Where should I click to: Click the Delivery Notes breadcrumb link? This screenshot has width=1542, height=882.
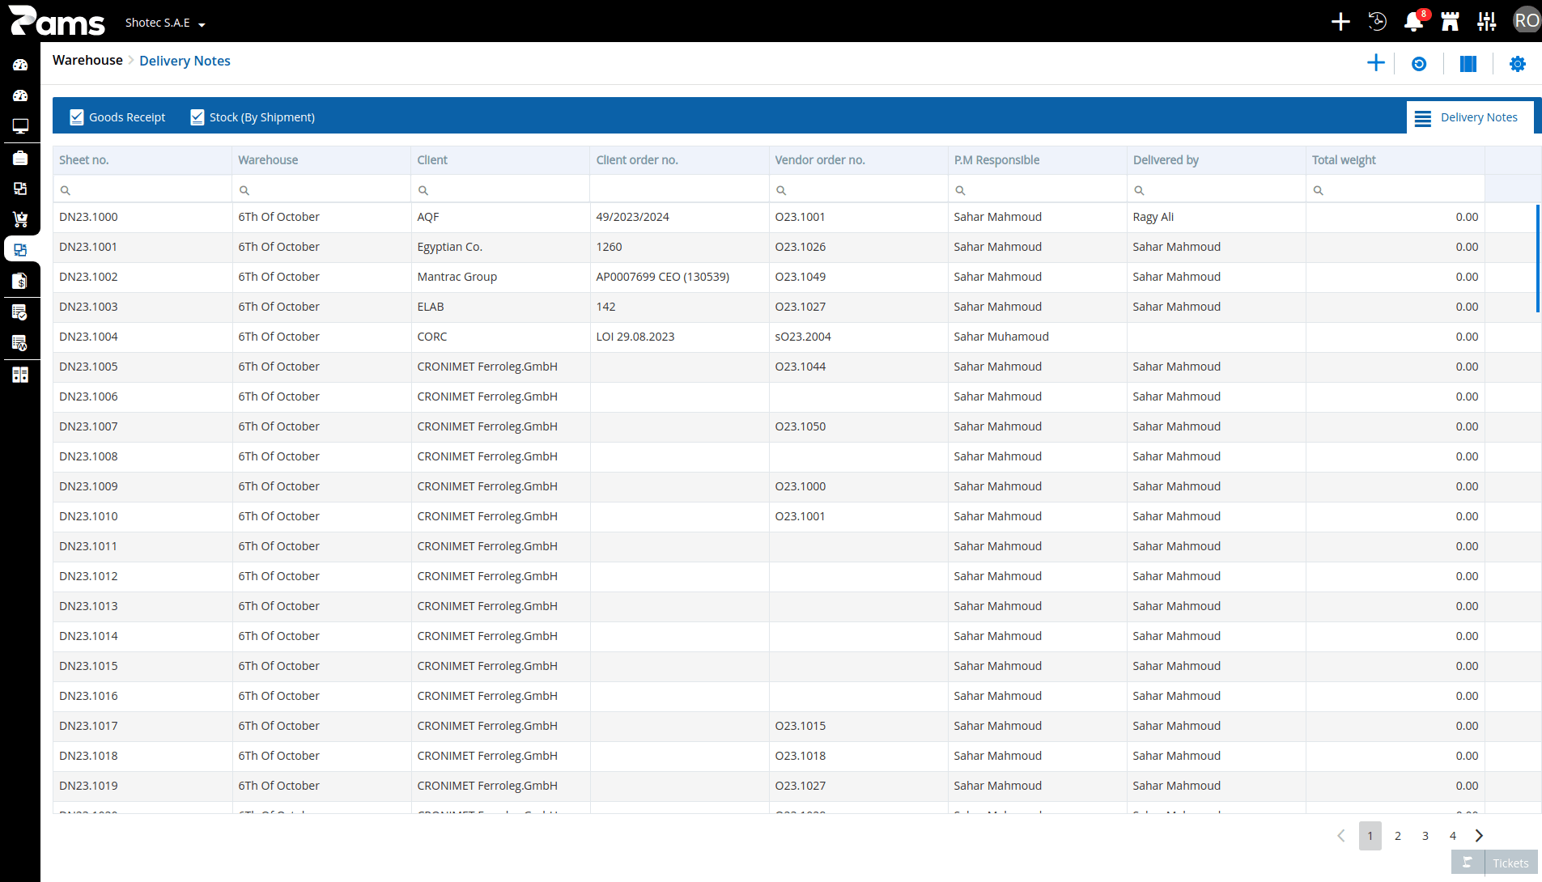click(185, 61)
